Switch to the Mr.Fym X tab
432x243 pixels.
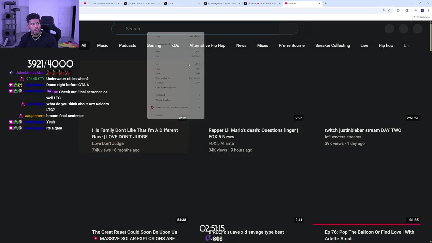tap(222, 3)
